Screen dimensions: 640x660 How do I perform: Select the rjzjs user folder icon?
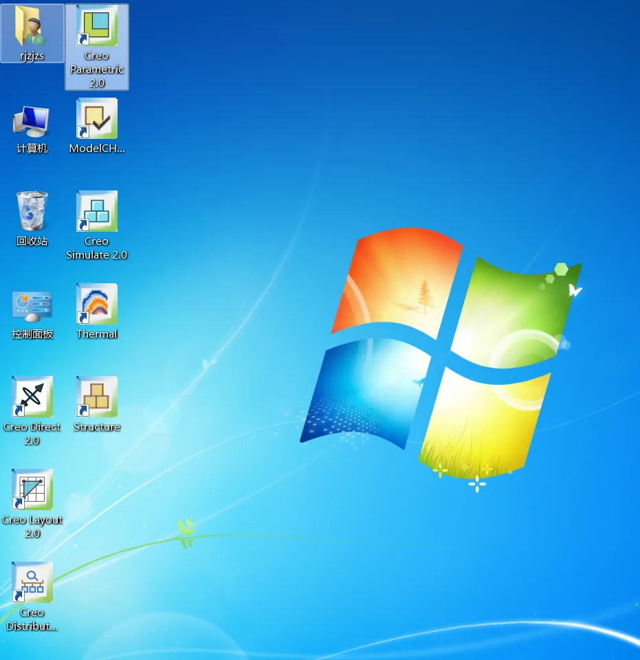(32, 26)
